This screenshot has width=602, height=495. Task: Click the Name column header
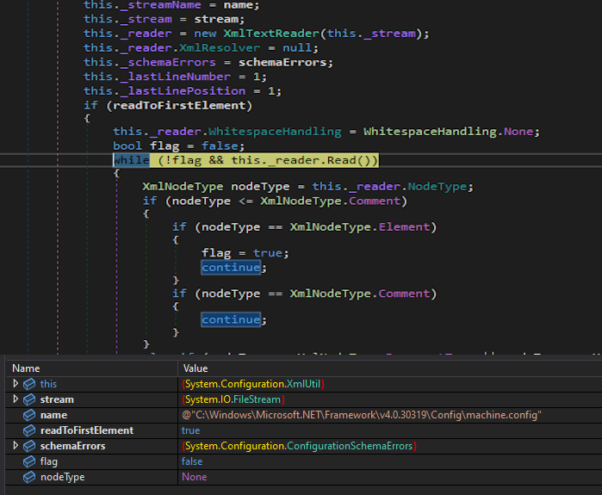[x=26, y=368]
